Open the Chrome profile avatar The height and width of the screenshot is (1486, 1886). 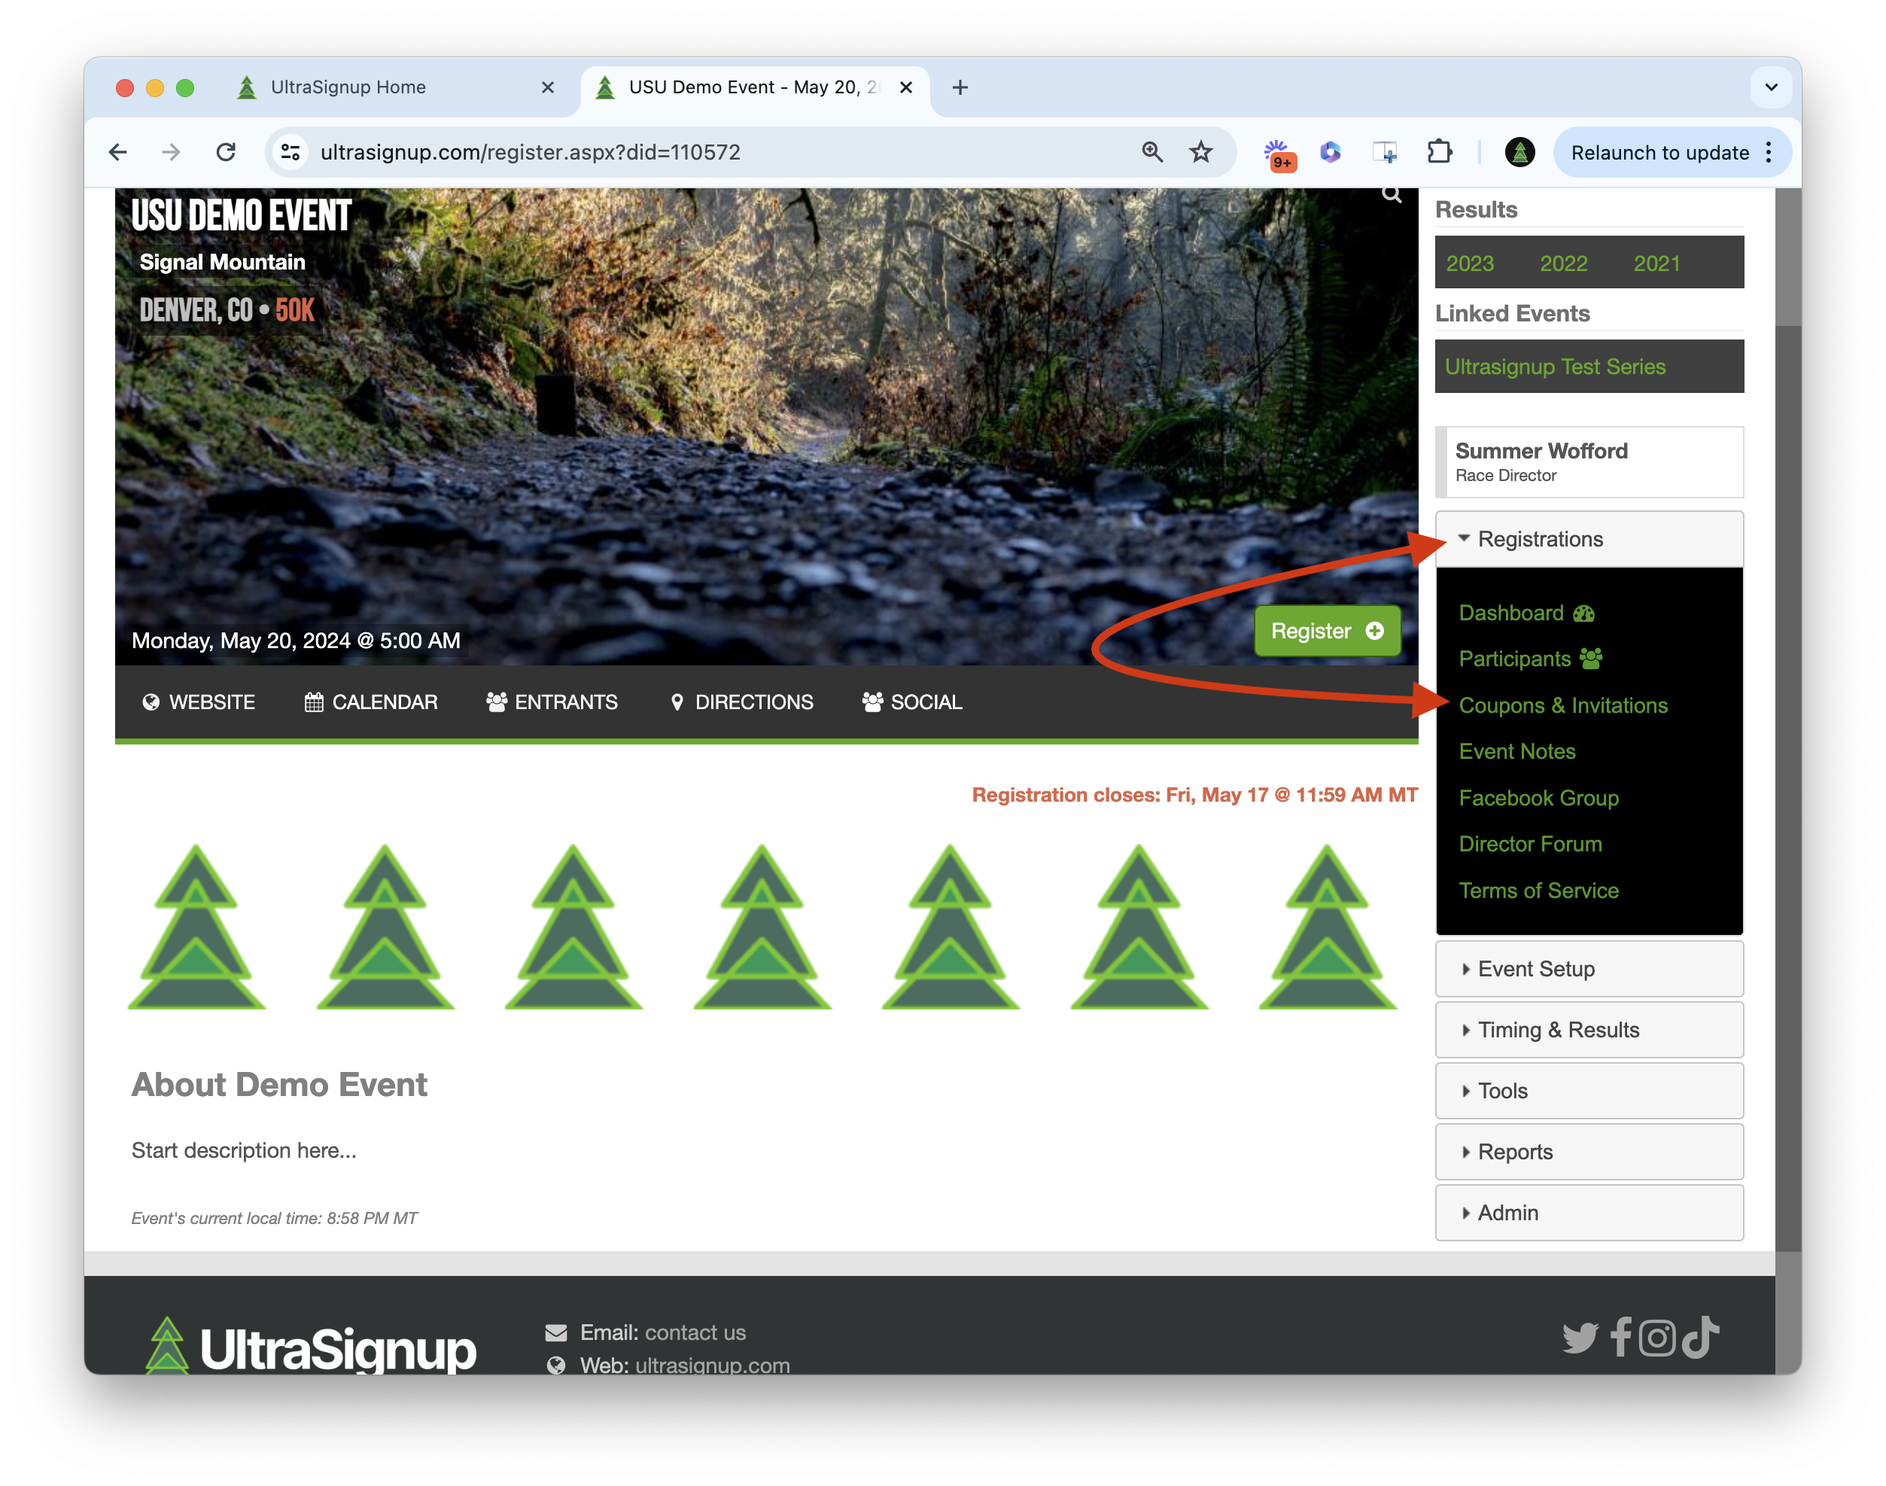pyautogui.click(x=1519, y=152)
